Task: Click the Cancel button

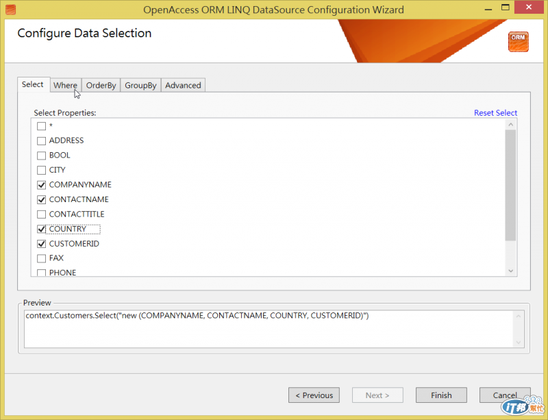Action: pos(505,395)
